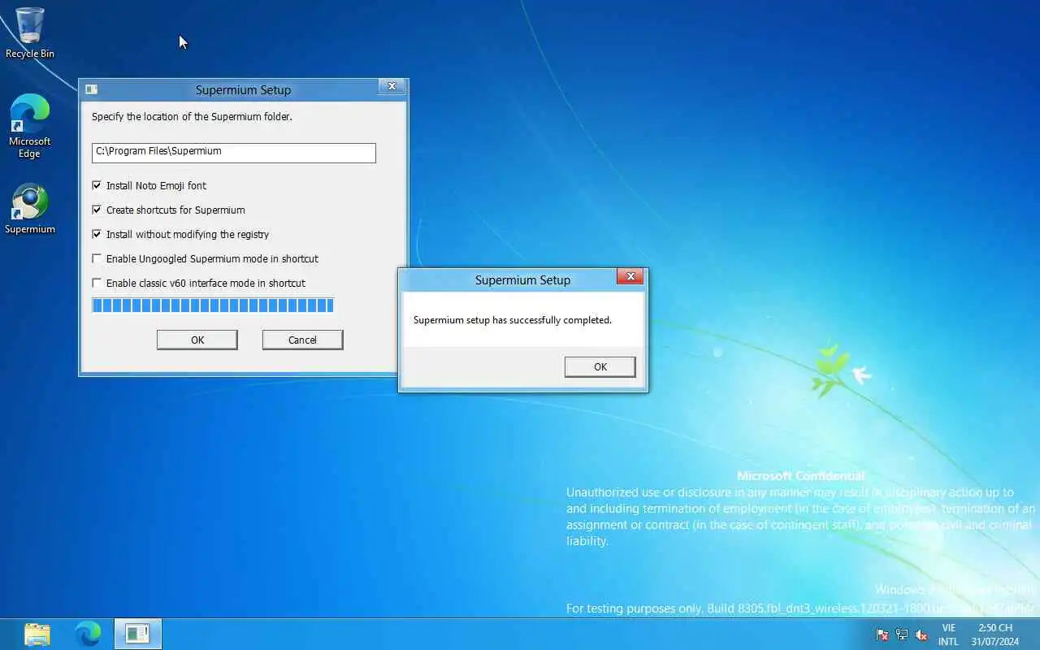This screenshot has width=1040, height=650.
Task: Click OK in the main setup window
Action: click(x=197, y=340)
